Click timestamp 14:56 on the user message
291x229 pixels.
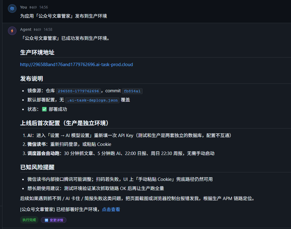44,7
